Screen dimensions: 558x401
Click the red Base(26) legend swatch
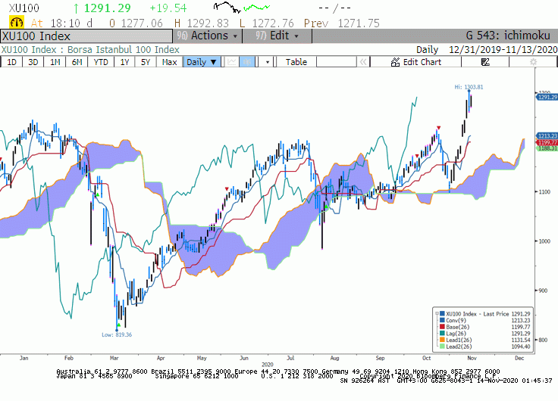[442, 327]
